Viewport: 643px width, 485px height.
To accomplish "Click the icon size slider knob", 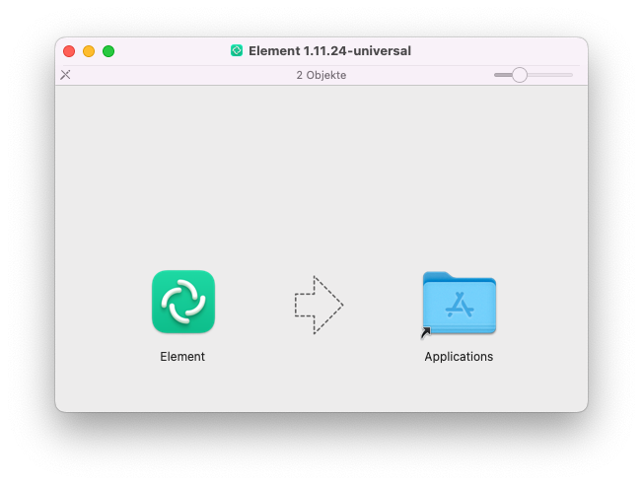I will pyautogui.click(x=519, y=75).
